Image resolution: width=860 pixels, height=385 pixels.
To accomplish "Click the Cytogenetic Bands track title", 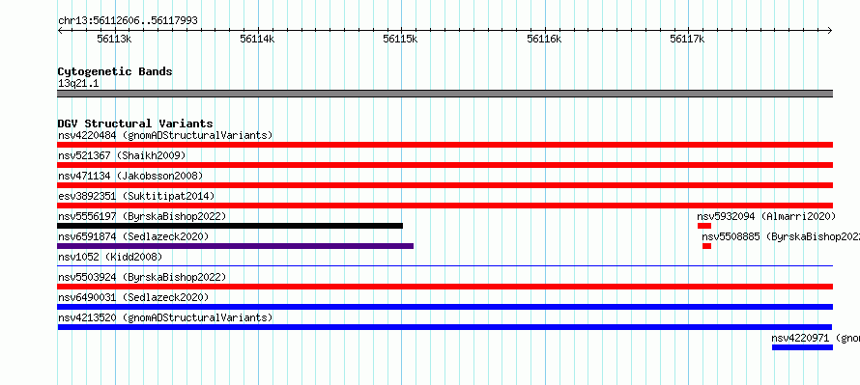I will [115, 71].
